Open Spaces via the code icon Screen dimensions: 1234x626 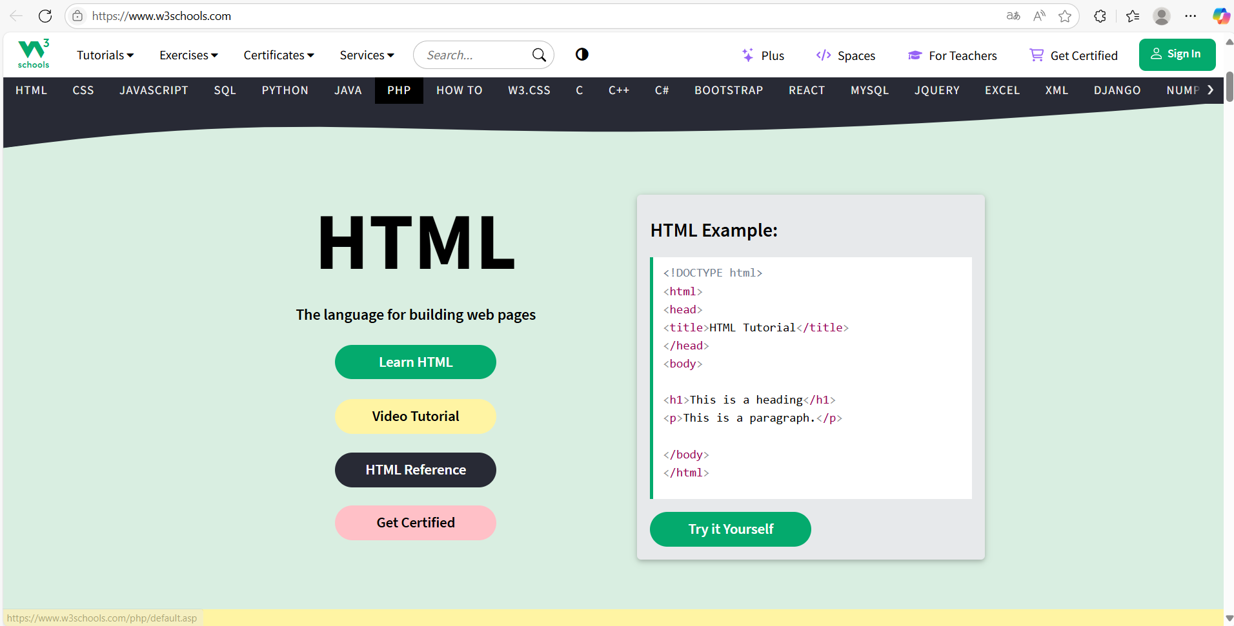[824, 55]
